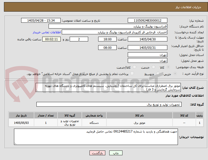Screen dimensions: 208x160
Task: Click the resize handle of description textarea
Action: [37, 91]
